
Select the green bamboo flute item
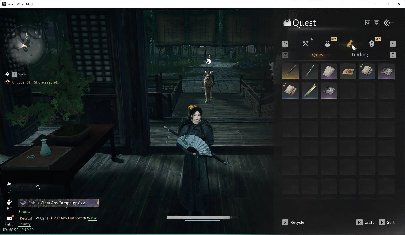point(310,72)
